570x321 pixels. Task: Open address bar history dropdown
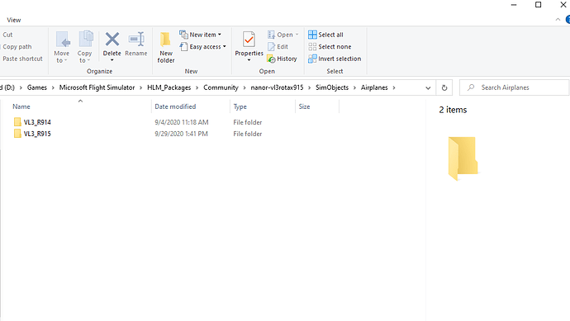click(x=428, y=87)
